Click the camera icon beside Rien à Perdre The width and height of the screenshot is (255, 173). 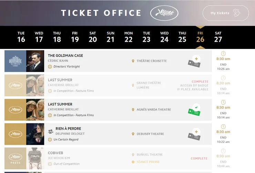pyautogui.click(x=51, y=131)
